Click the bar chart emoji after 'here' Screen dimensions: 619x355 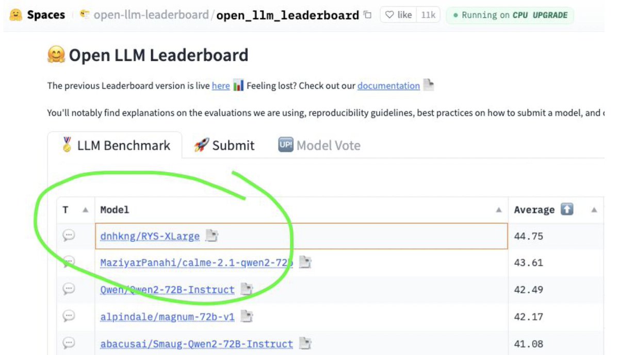238,86
